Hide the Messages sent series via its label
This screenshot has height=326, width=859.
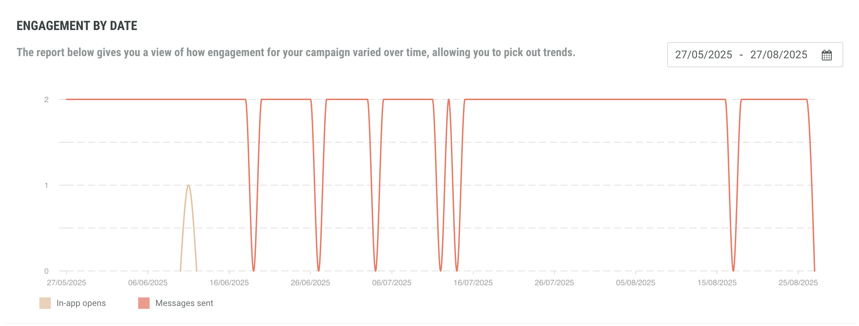click(x=184, y=303)
